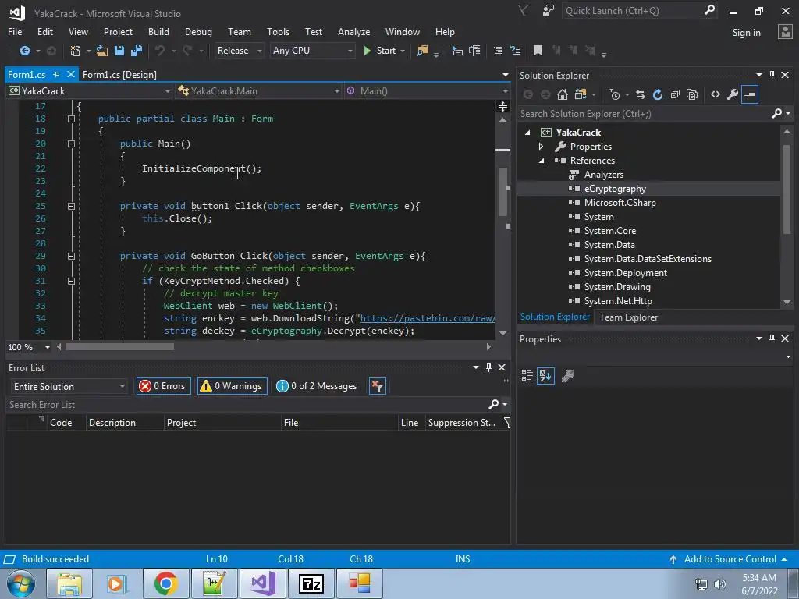The width and height of the screenshot is (799, 599).
Task: Open Windows Explorer from taskbar
Action: (69, 583)
